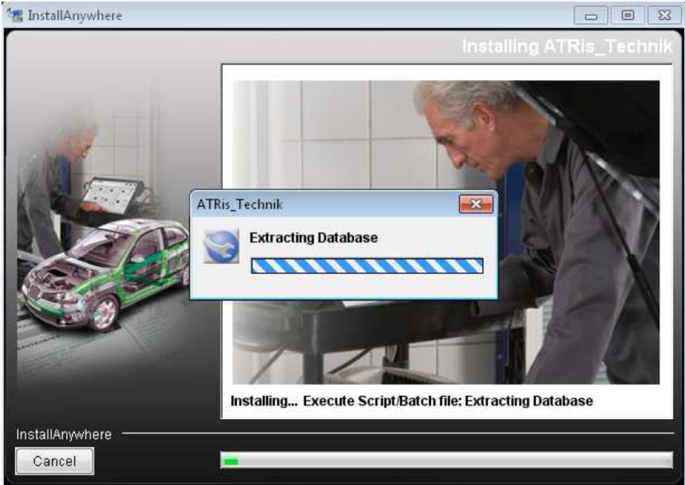685x485 pixels.
Task: Maximize the InstallAnywhere window
Action: 627,16
